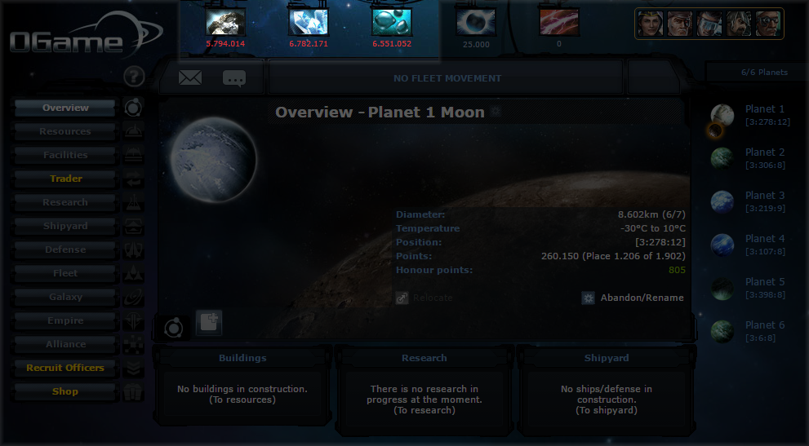Open the chat speech bubble icon

pos(233,78)
